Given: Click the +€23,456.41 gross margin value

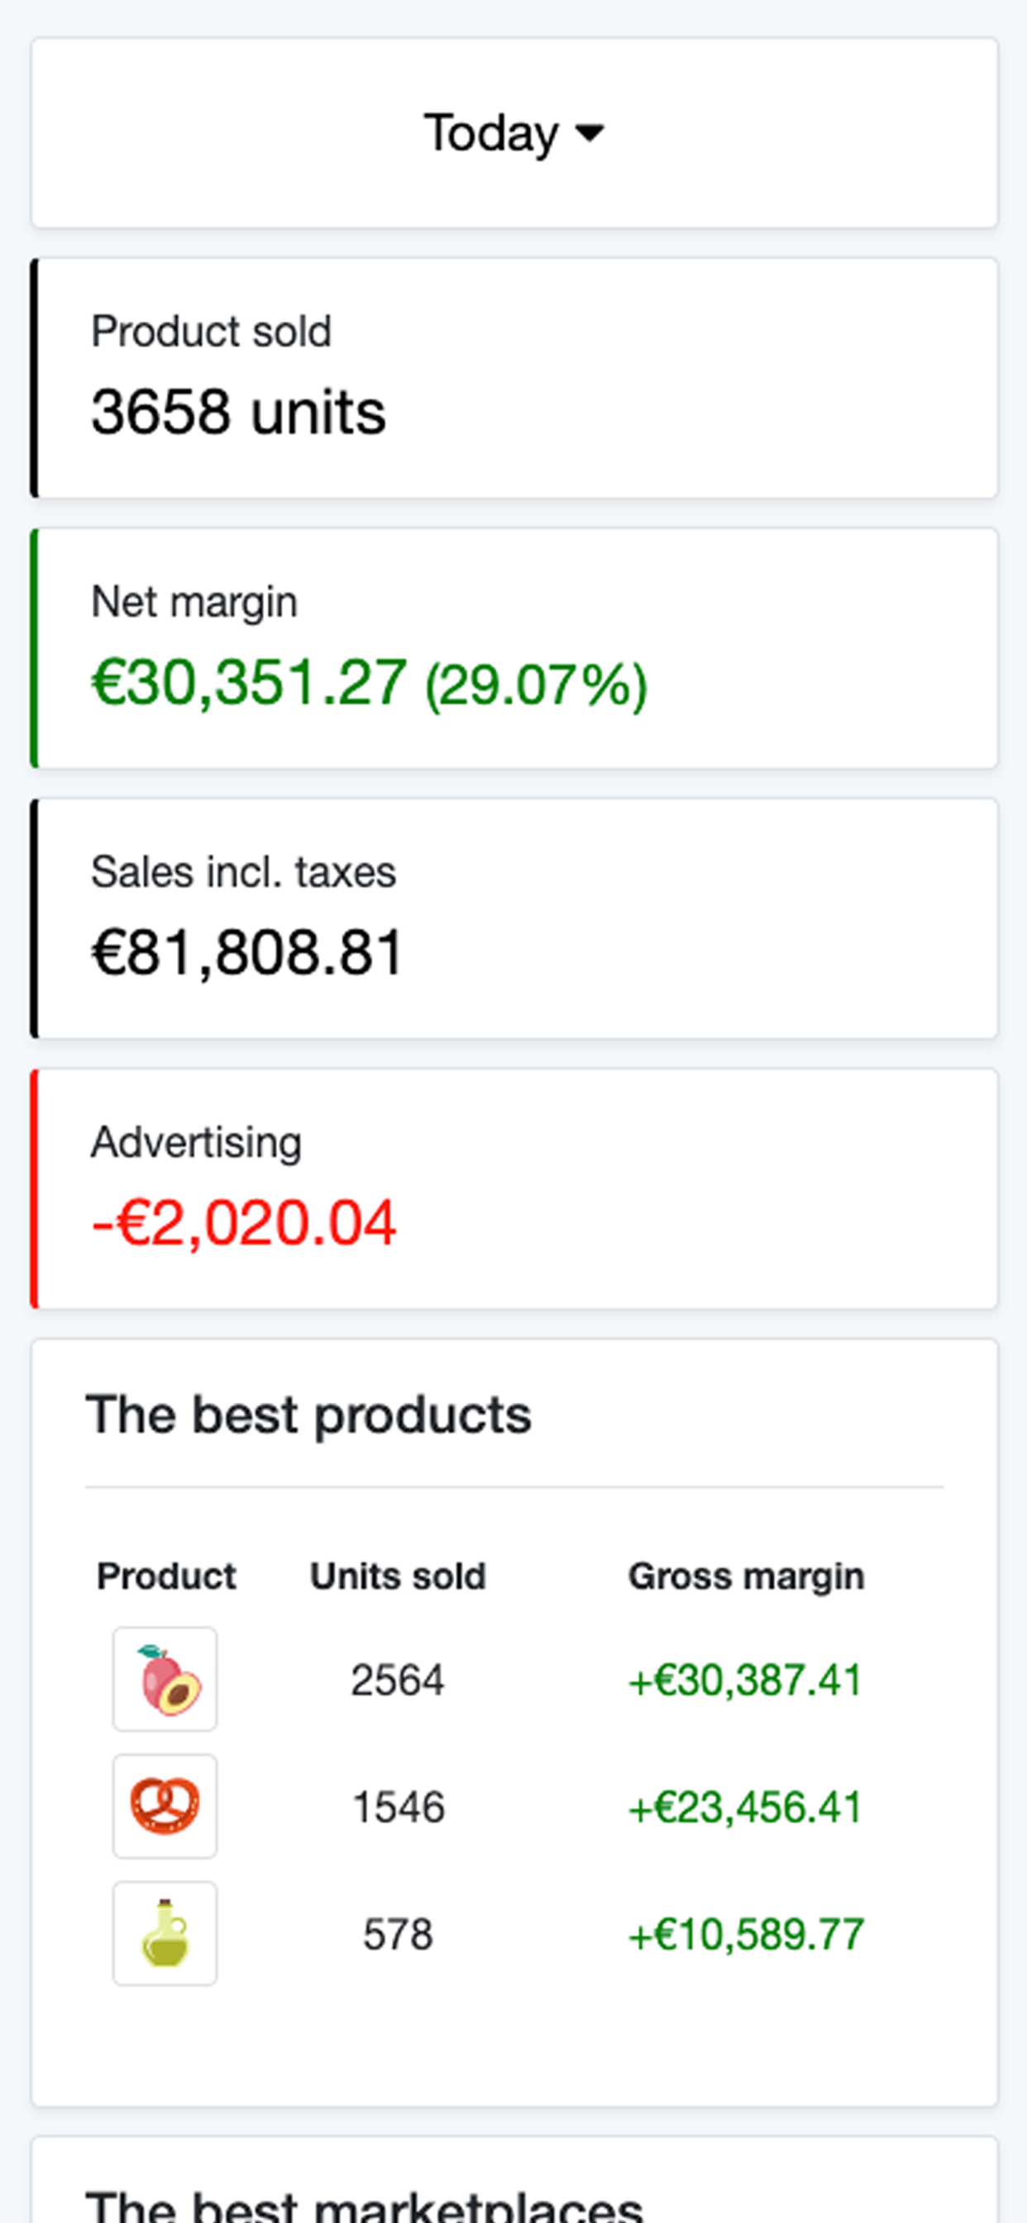Looking at the screenshot, I should (x=746, y=1807).
